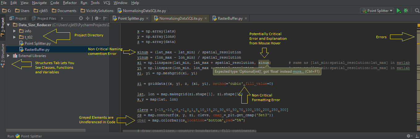The height and width of the screenshot is (139, 420).
Task: Open the Tools menu
Action: pyautogui.click(x=95, y=2)
